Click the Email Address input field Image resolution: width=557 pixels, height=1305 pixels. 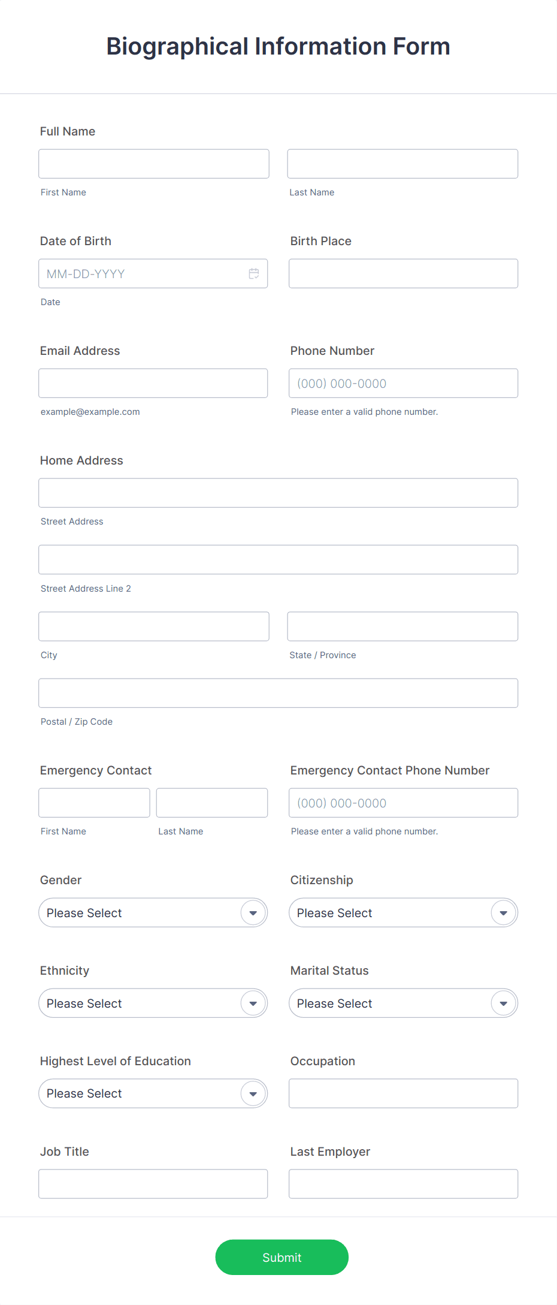153,382
